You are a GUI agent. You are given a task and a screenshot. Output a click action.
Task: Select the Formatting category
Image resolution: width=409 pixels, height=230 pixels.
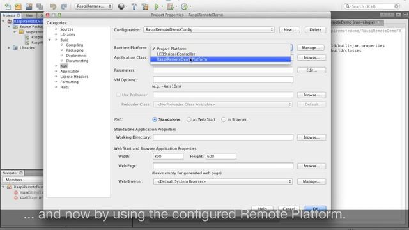click(x=69, y=82)
